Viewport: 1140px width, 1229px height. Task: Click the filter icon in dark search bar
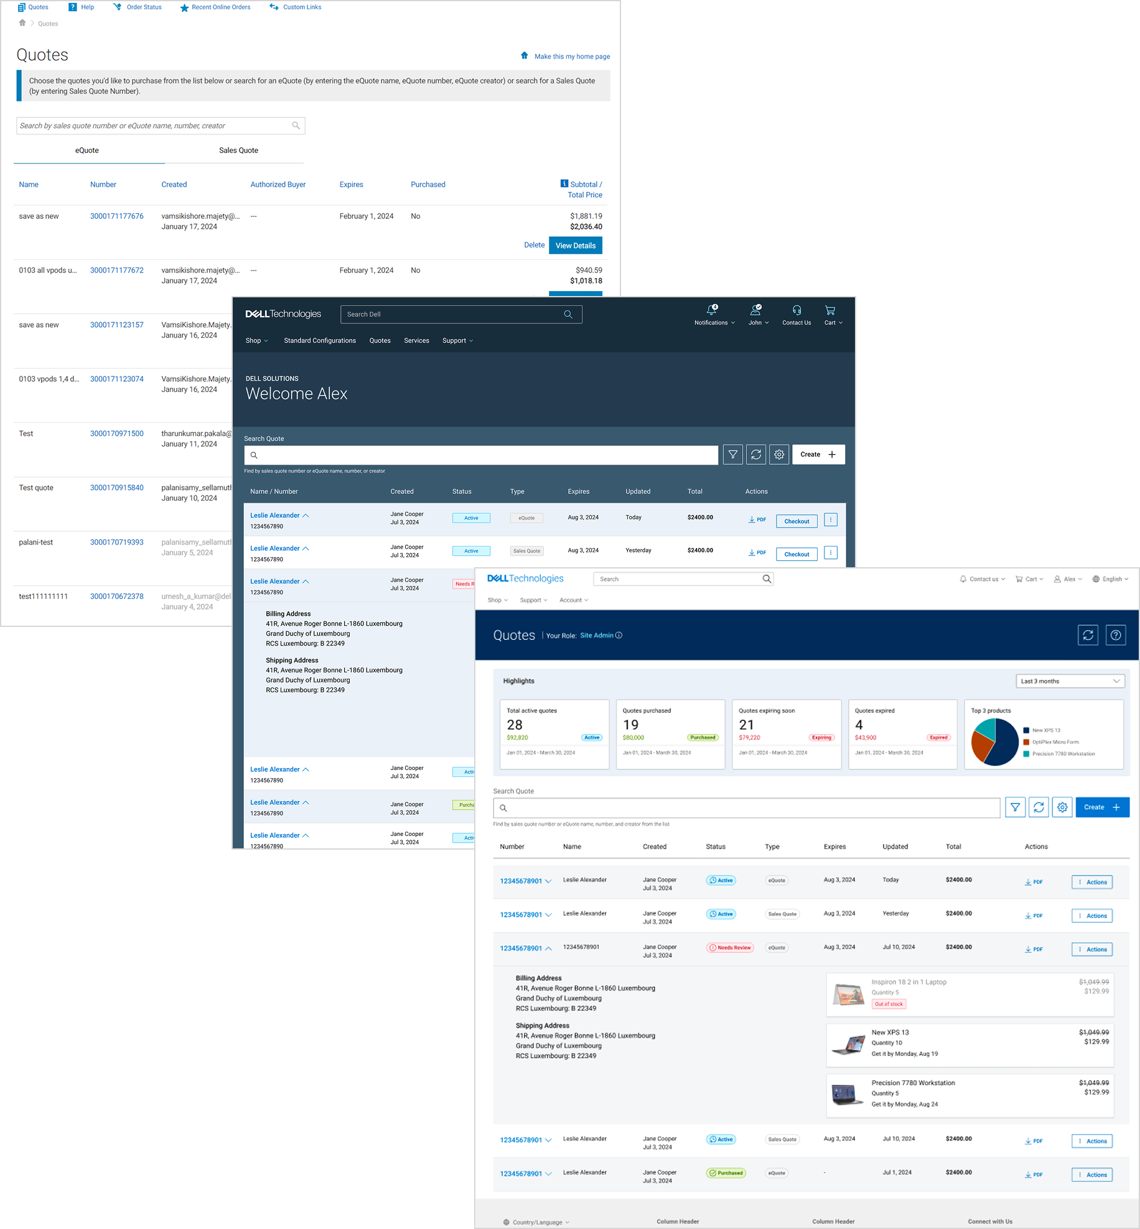tap(733, 455)
